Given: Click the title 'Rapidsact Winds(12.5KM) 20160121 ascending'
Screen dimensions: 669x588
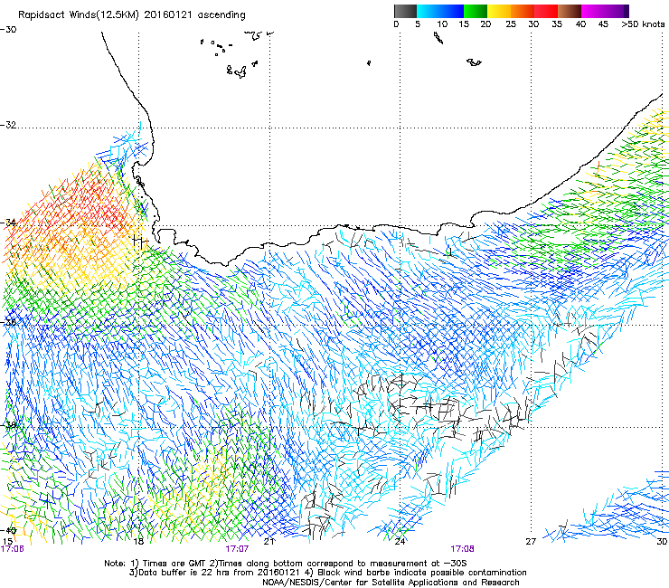Looking at the screenshot, I should [132, 15].
